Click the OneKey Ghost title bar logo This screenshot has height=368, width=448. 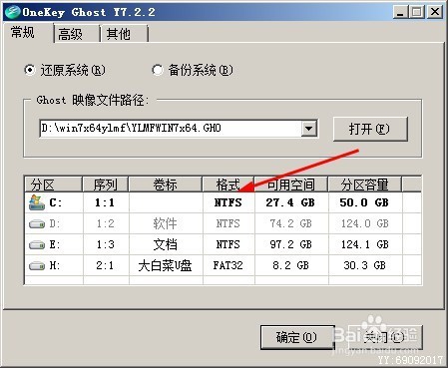(12, 12)
